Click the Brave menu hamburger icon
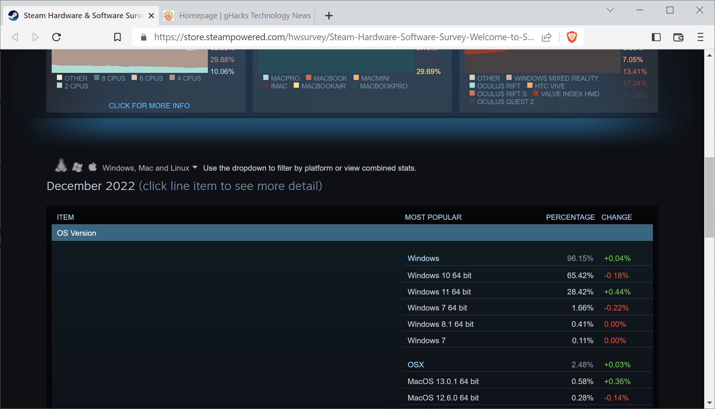 point(700,37)
